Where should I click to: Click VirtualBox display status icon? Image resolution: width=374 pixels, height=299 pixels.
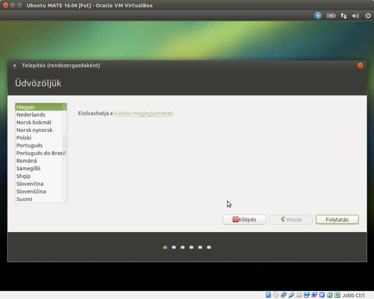pos(307,295)
